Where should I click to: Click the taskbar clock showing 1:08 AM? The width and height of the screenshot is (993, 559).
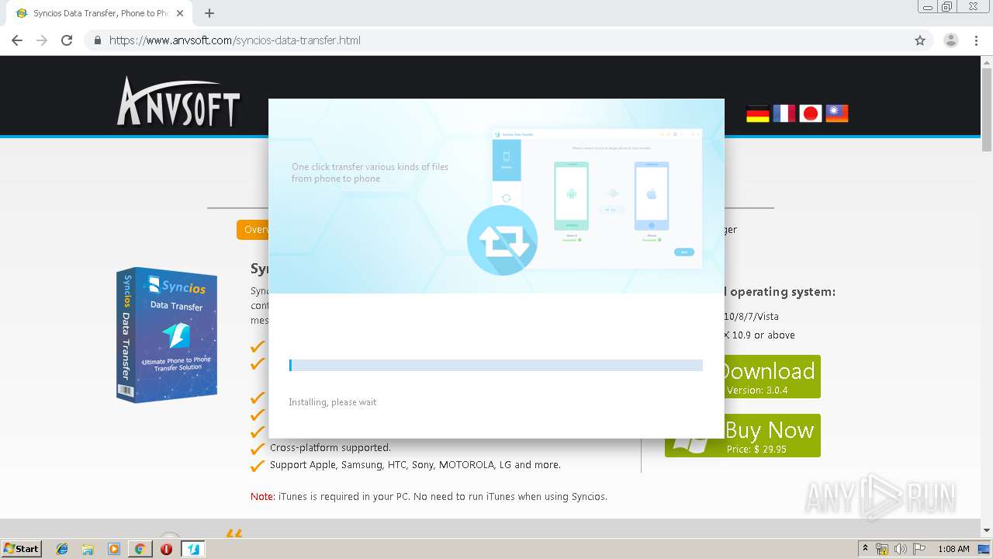tap(953, 549)
